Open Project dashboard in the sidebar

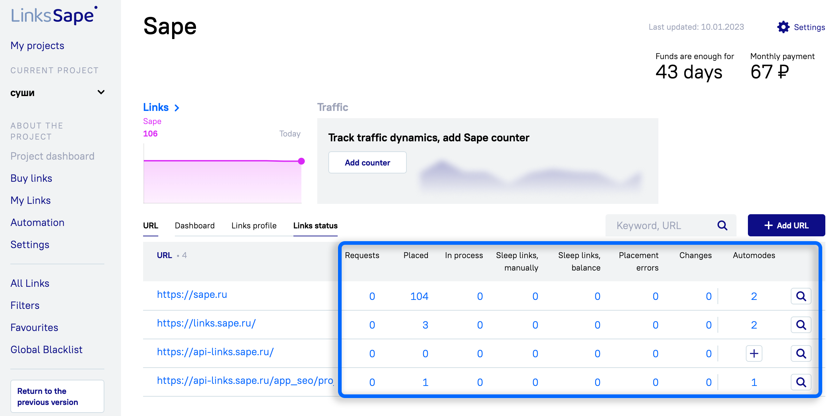click(53, 156)
